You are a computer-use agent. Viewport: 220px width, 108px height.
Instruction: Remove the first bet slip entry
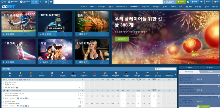coord(219,75)
